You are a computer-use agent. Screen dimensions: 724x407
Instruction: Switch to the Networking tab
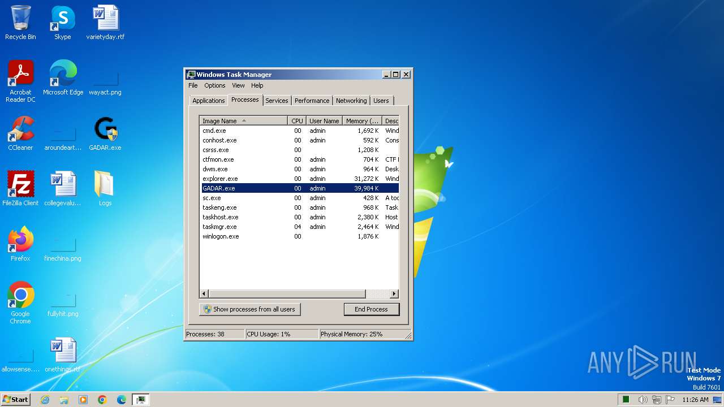pos(351,101)
